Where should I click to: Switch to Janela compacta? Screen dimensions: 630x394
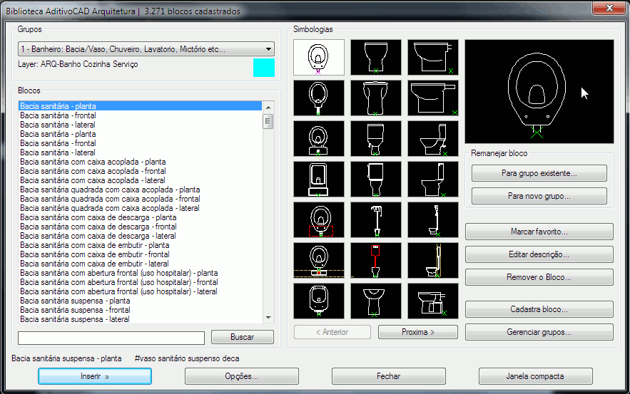(535, 376)
